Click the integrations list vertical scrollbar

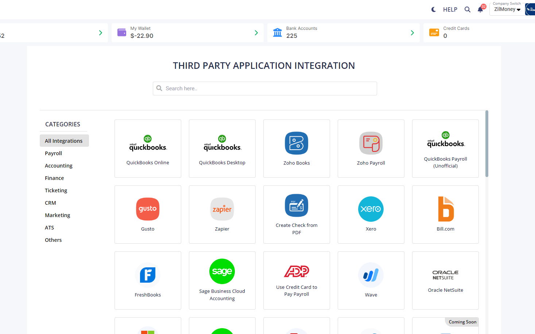(487, 144)
